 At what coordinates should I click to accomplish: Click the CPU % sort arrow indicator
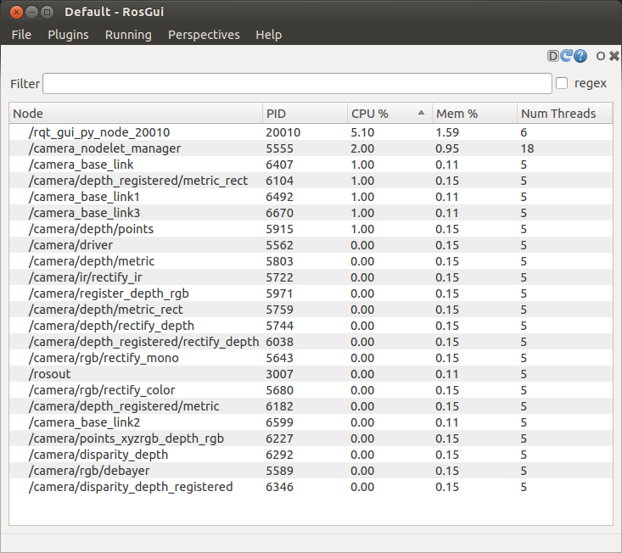point(422,113)
